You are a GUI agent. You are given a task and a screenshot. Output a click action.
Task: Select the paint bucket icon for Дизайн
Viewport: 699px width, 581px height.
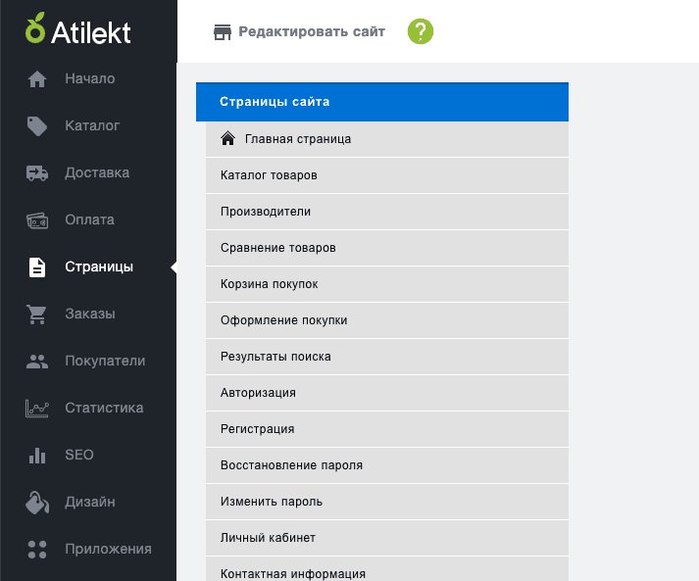37,503
